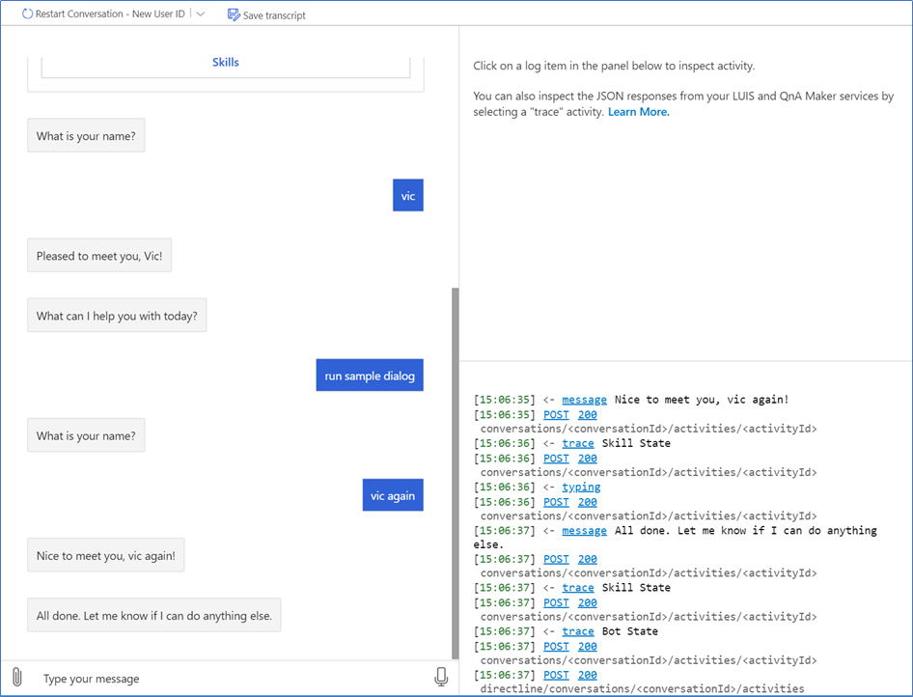913x697 pixels.
Task: Open the Restart Conversation dropdown arrow
Action: pos(201,14)
